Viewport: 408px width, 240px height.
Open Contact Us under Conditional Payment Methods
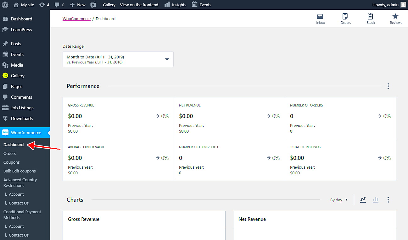pyautogui.click(x=19, y=235)
